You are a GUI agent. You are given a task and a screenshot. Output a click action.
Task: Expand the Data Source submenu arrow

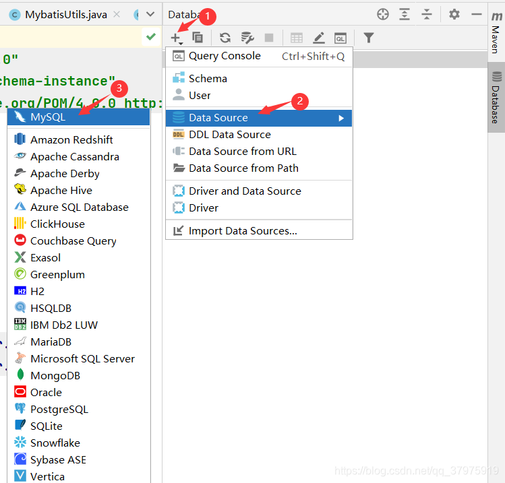[x=341, y=118]
